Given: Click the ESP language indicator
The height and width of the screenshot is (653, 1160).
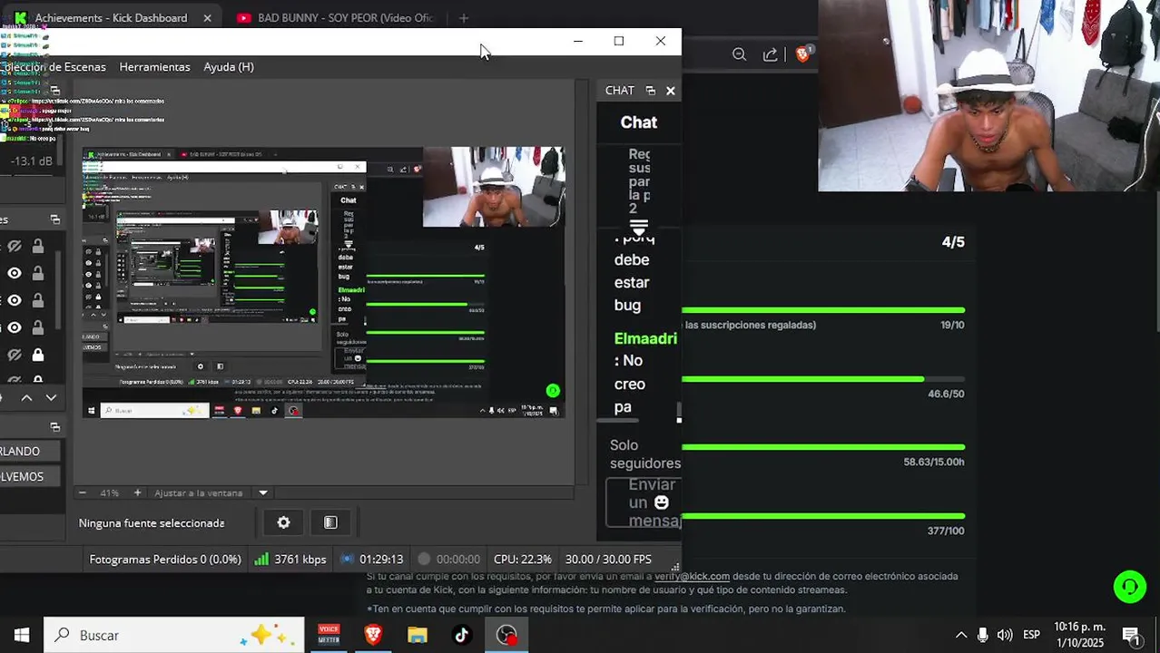Looking at the screenshot, I should click(x=1032, y=635).
